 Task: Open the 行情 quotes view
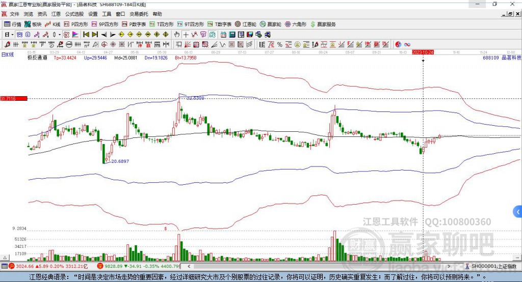(x=12, y=24)
